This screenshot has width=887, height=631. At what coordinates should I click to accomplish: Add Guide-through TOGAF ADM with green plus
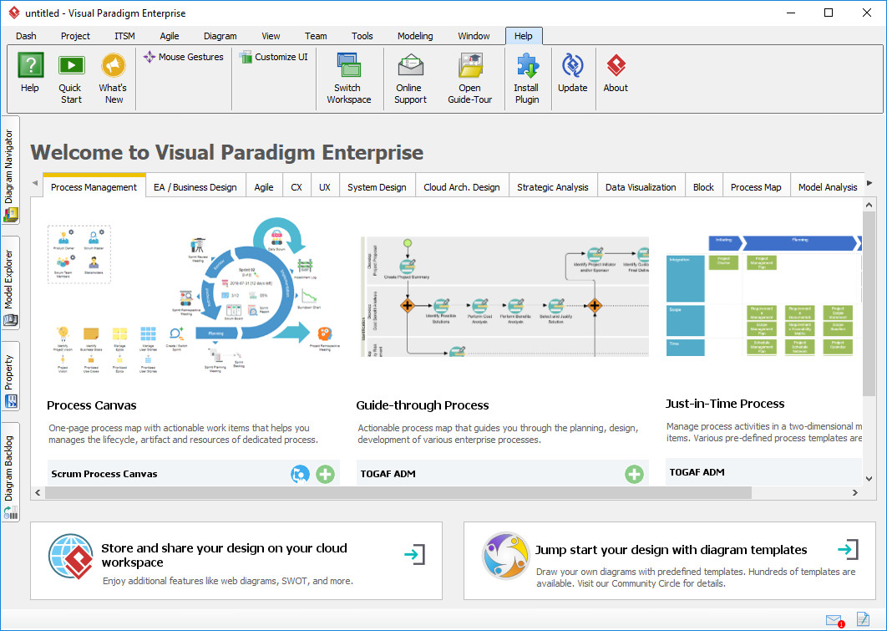(634, 474)
